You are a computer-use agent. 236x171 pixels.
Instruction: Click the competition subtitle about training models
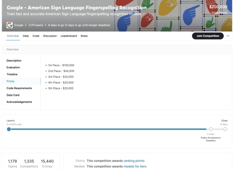[x=74, y=14]
